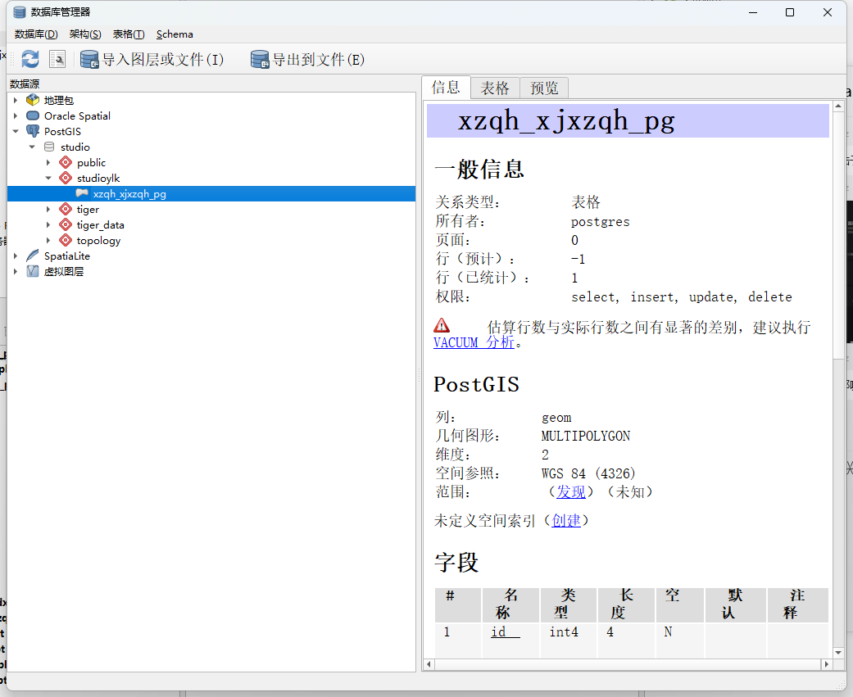Image resolution: width=853 pixels, height=697 pixels.
Task: Click the Oracle Spatial provider icon
Action: [33, 115]
